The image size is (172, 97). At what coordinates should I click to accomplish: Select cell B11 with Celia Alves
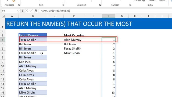(33, 71)
